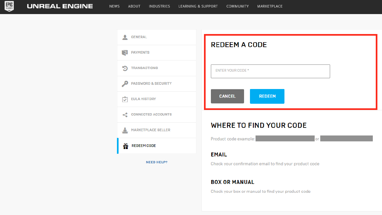Screen dimensions: 382x215
Task: Select Redeem Code sidebar entry
Action: pyautogui.click(x=157, y=146)
